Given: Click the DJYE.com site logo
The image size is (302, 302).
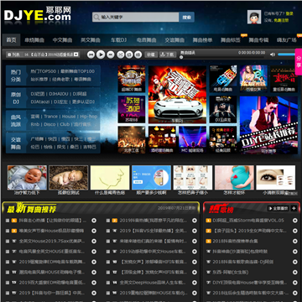Looking at the screenshot, I should pos(38,14).
